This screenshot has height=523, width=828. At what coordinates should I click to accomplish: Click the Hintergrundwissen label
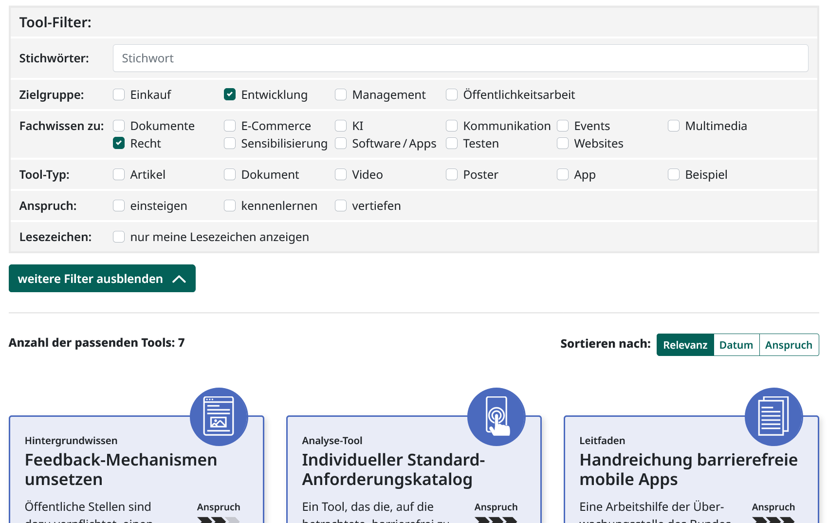[71, 441]
